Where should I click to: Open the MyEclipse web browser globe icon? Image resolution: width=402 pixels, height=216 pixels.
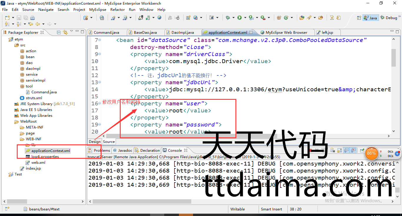(159, 18)
